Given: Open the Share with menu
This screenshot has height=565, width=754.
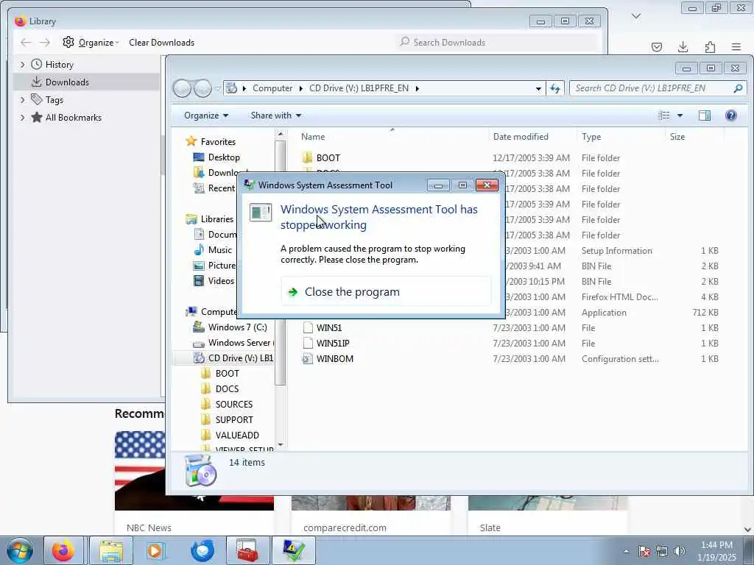Looking at the screenshot, I should 276,116.
